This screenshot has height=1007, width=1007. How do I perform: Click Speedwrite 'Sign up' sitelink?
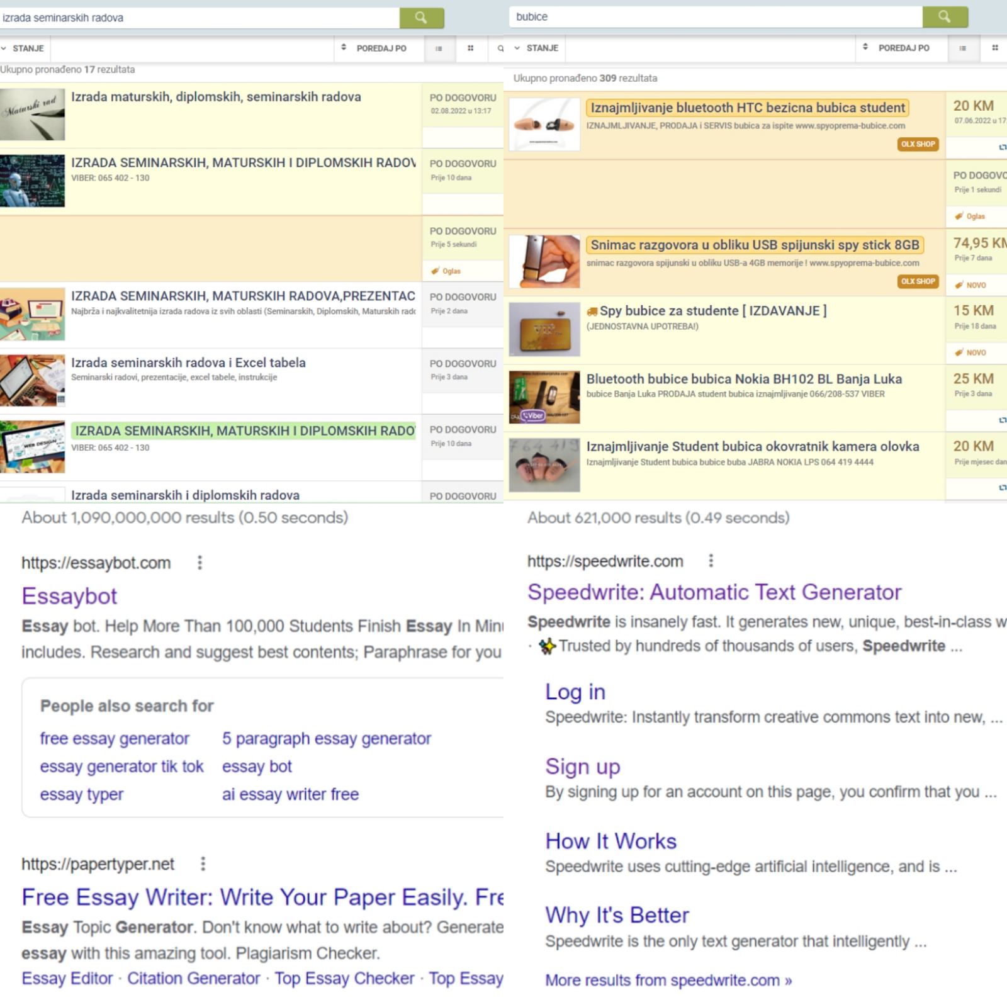tap(583, 767)
